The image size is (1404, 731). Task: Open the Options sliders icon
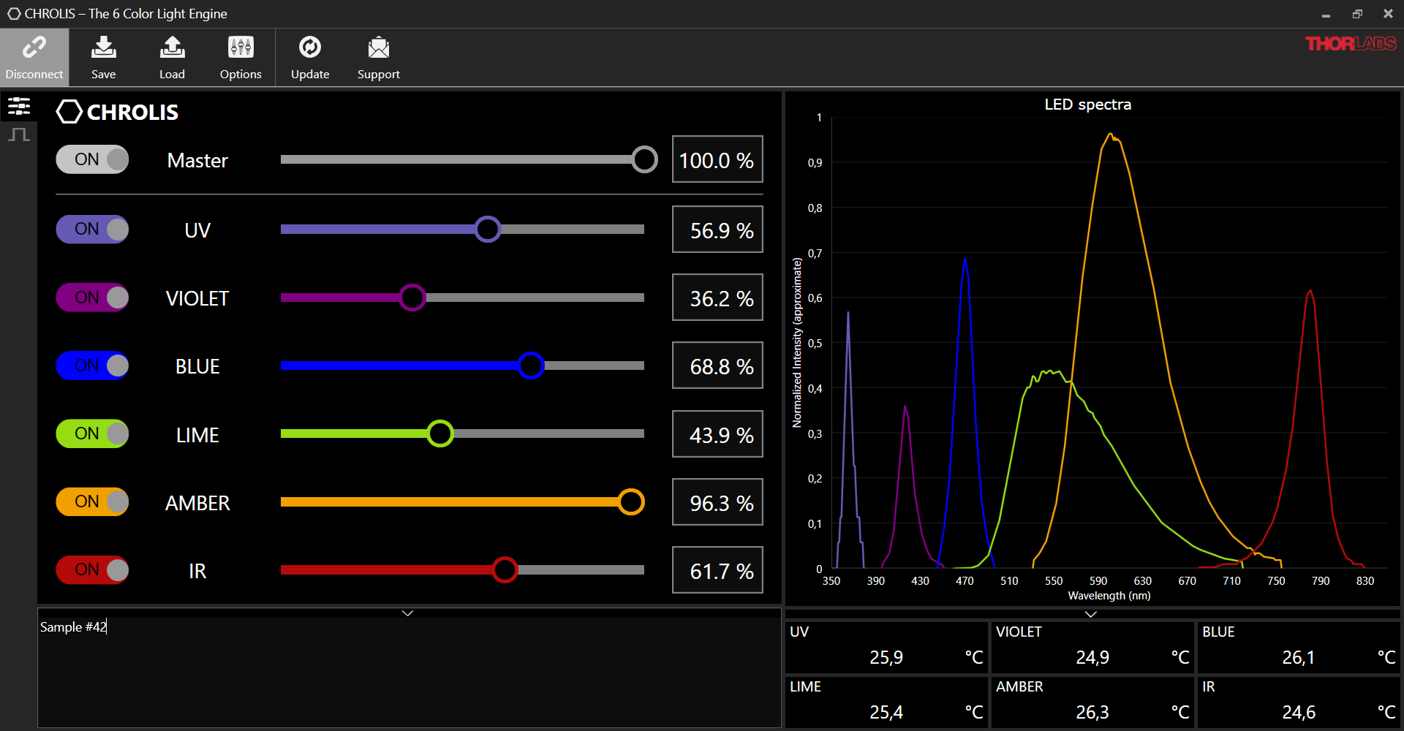pos(241,48)
